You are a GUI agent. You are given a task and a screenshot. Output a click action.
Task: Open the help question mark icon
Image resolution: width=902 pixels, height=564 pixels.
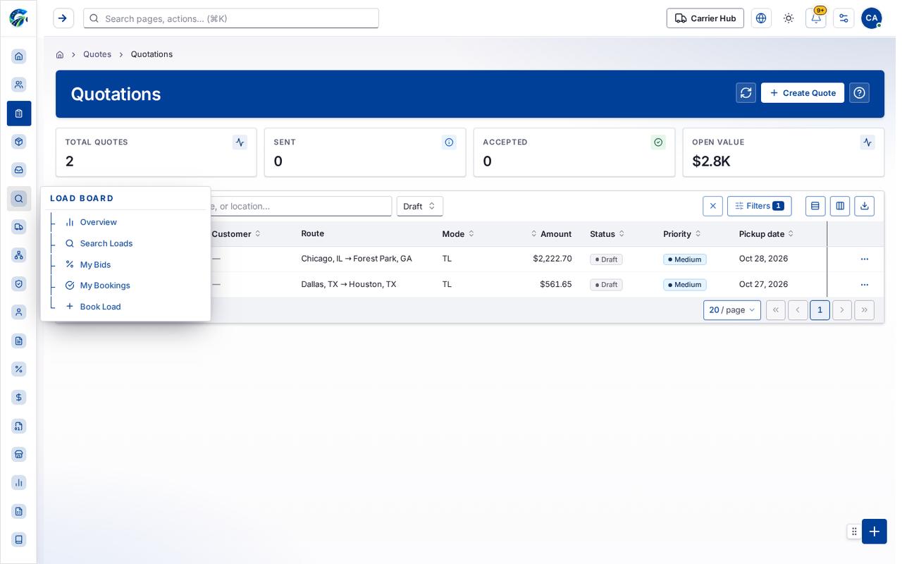[x=859, y=93]
